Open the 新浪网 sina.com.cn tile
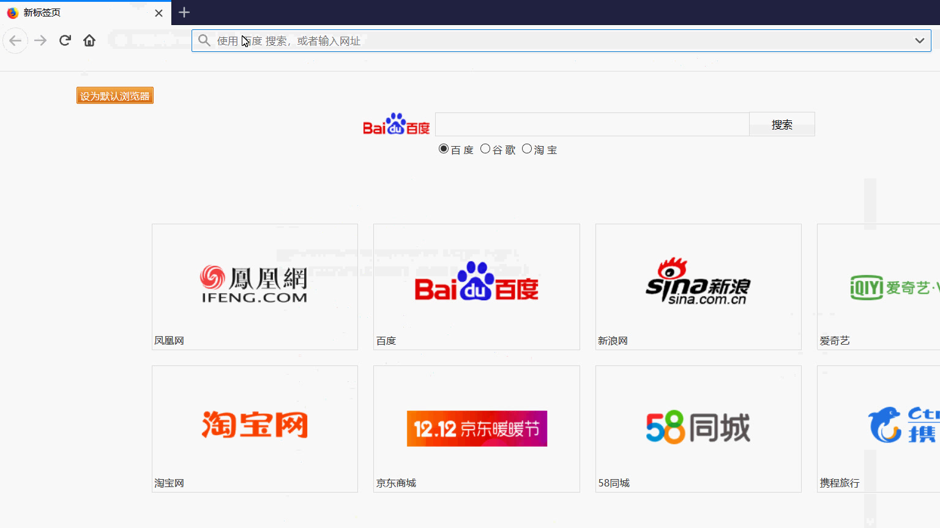 [x=698, y=287]
